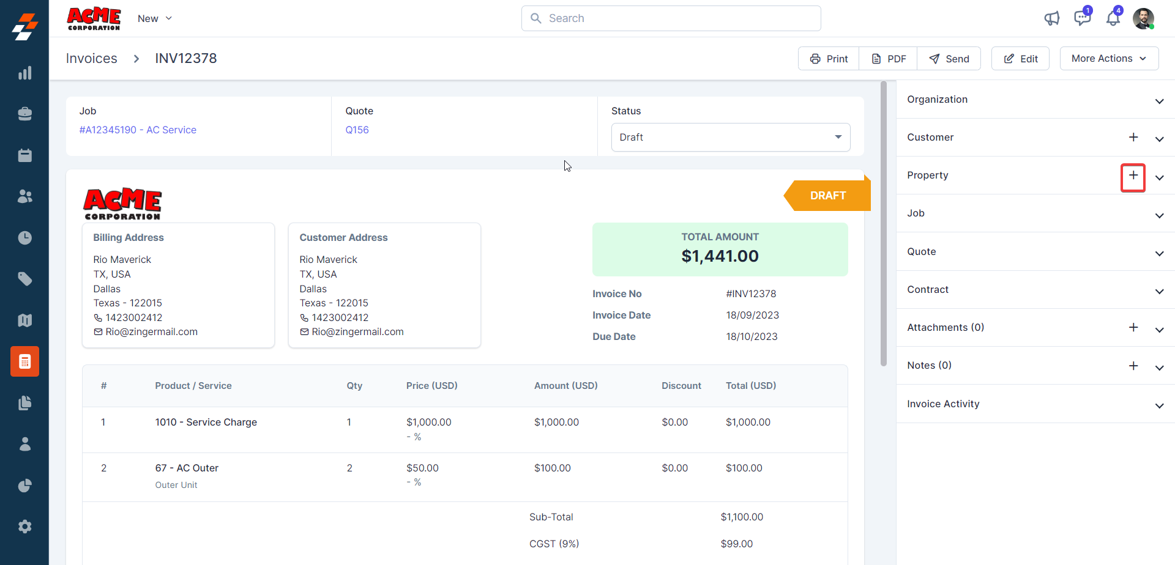Viewport: 1175px width, 565px height.
Task: Open the timesheet clock sidebar icon
Action: click(24, 238)
